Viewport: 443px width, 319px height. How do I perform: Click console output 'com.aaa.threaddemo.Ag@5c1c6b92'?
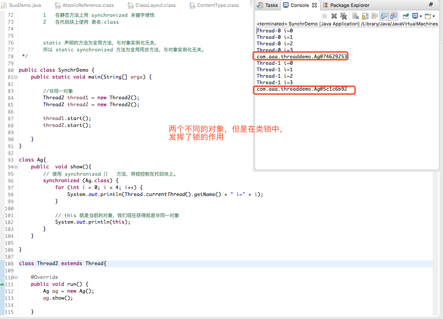coord(302,89)
